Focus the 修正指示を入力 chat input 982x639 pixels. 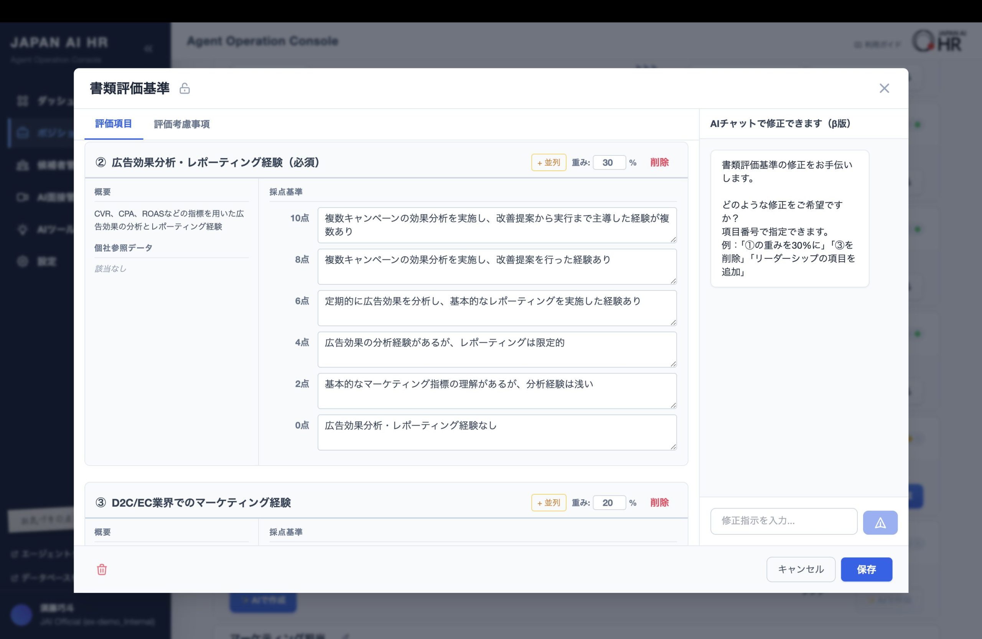(784, 521)
